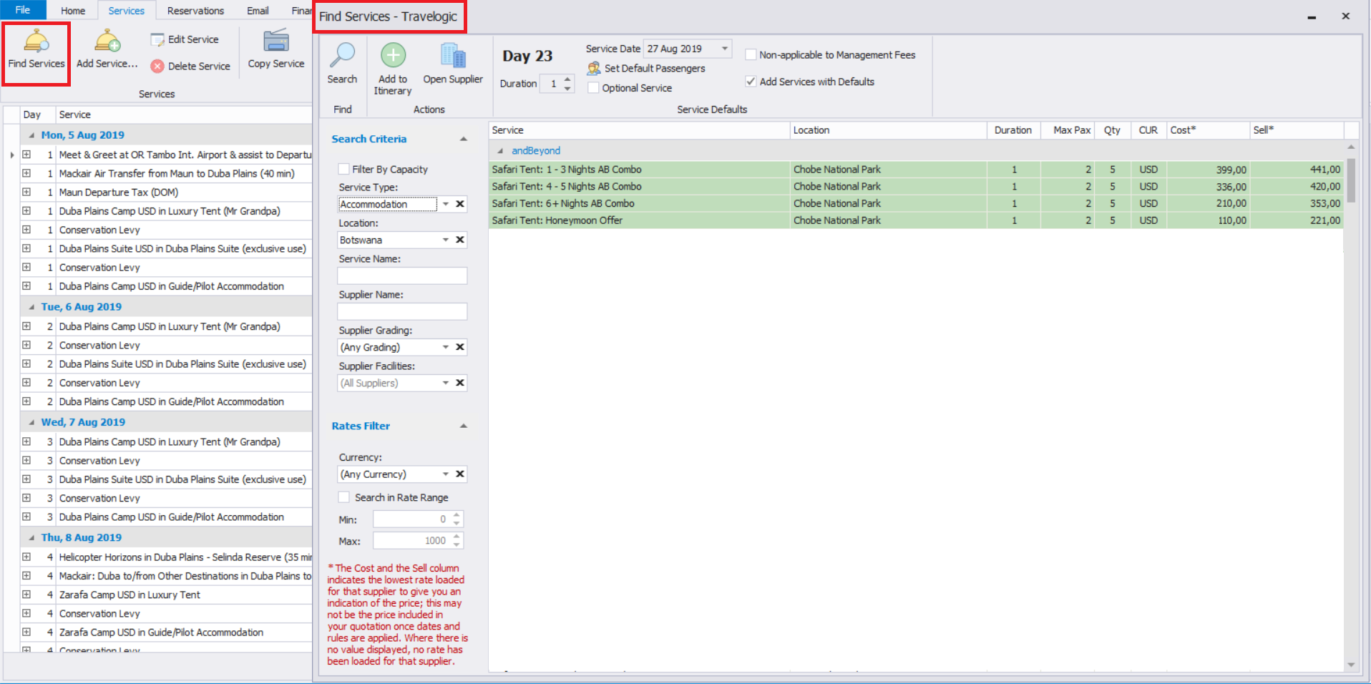Uncheck Add Services with Defaults
The width and height of the screenshot is (1371, 684).
pyautogui.click(x=751, y=81)
